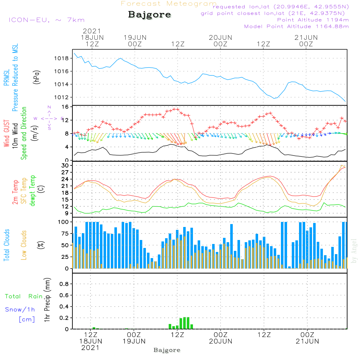Screen dimensions: 362x362
Task: Click the Total Clouds legend label
Action: [x=7, y=245]
